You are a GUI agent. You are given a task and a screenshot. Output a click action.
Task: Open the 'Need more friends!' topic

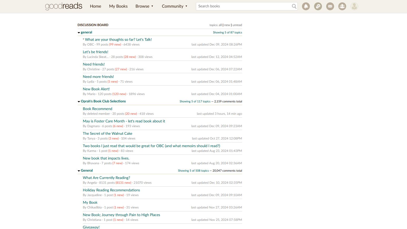tap(98, 77)
